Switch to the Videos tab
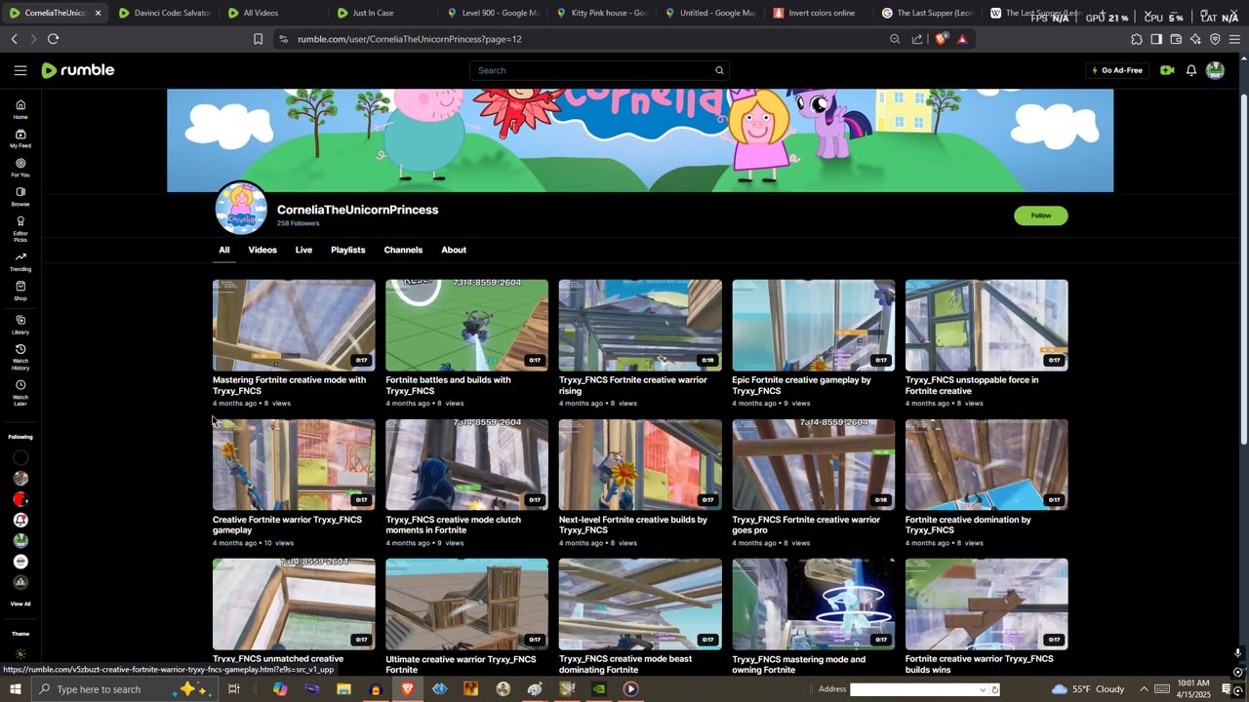Screen dimensions: 1249x702 tap(262, 250)
